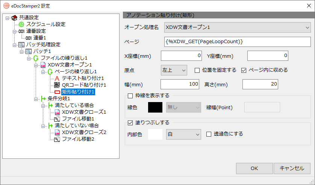Select ファイル移動2 in the tree
315x185 pixels.
[78, 139]
